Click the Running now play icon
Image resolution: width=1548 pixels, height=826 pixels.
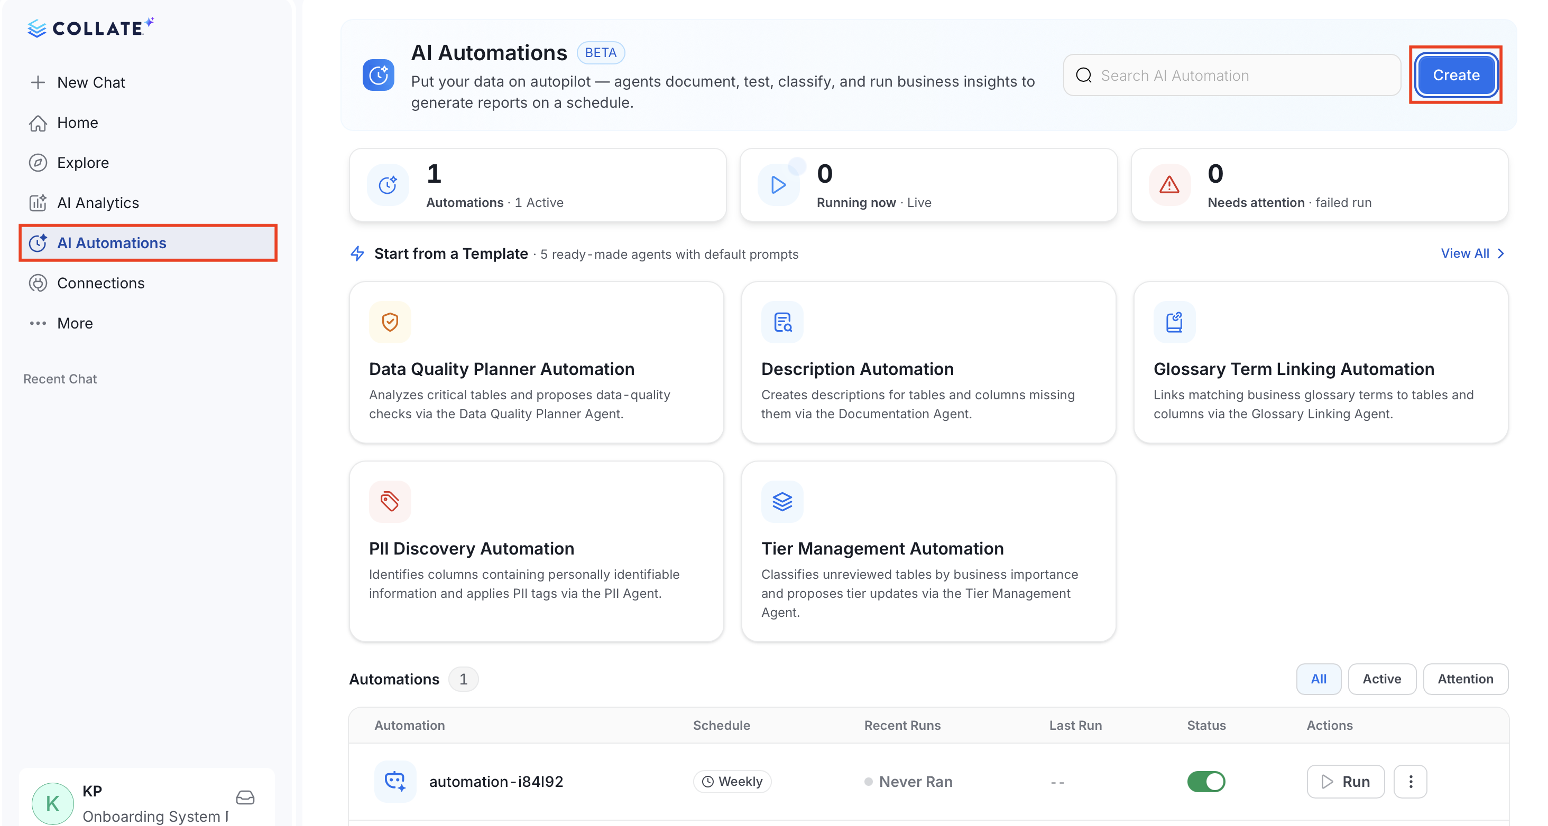click(x=778, y=185)
